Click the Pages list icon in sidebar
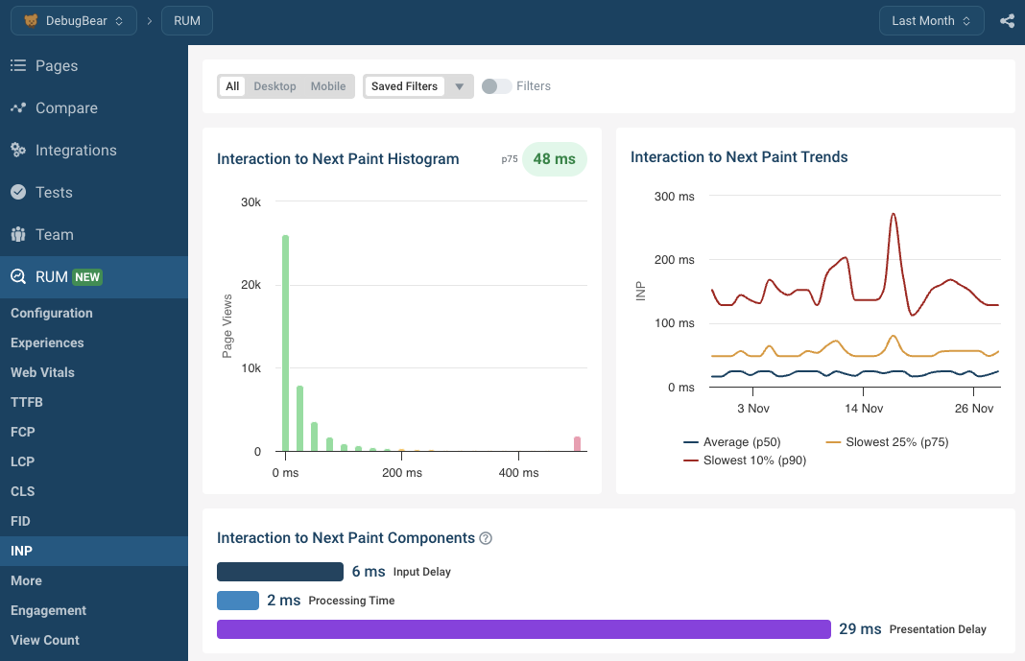This screenshot has width=1025, height=661. point(17,66)
